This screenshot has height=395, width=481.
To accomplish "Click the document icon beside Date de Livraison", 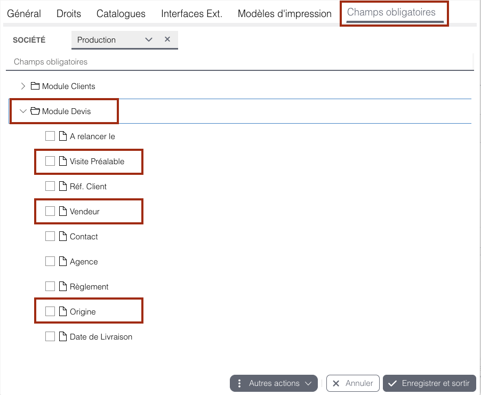I will point(63,337).
